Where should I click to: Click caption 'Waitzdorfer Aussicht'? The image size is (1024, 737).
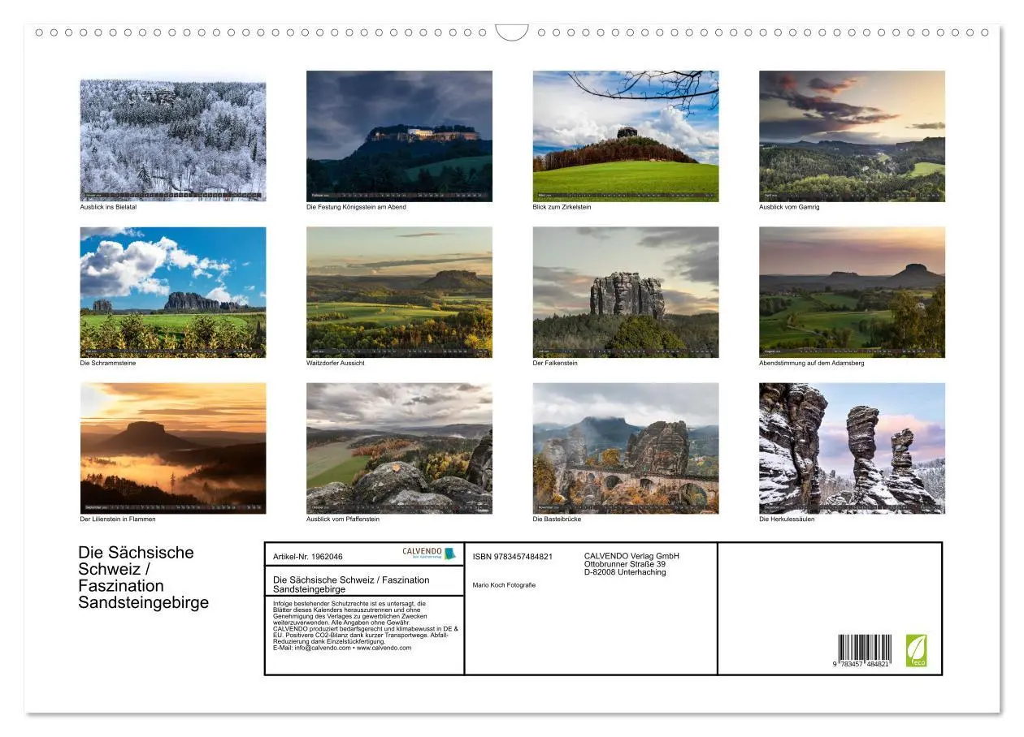[336, 363]
